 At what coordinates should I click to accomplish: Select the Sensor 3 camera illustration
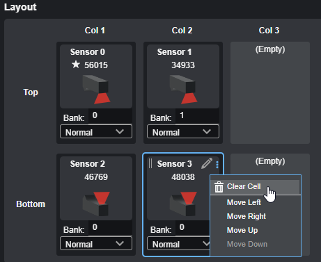[183, 204]
